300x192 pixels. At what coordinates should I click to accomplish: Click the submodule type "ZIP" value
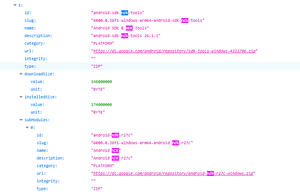point(97,189)
